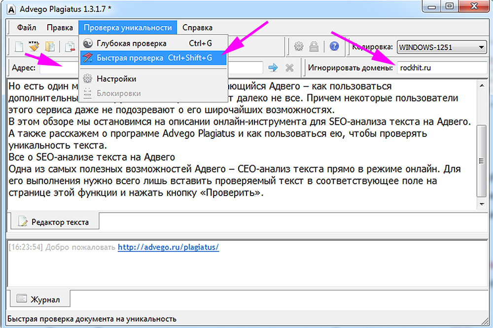This screenshot has width=493, height=328.
Task: Open the encoding WINDOWS-1251 dropdown
Action: 441,47
